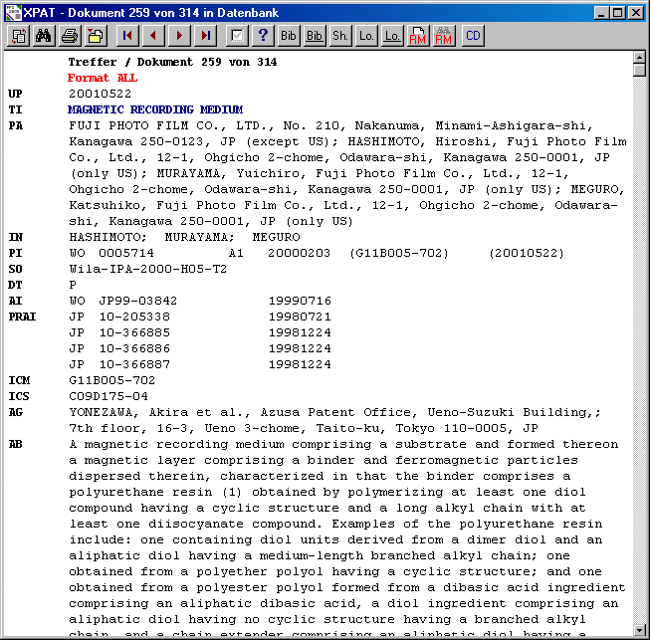Jump to the first document
Image resolution: width=650 pixels, height=640 pixels.
[x=128, y=37]
